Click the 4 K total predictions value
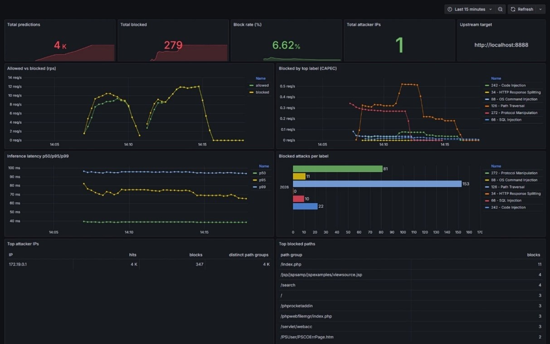 click(60, 45)
